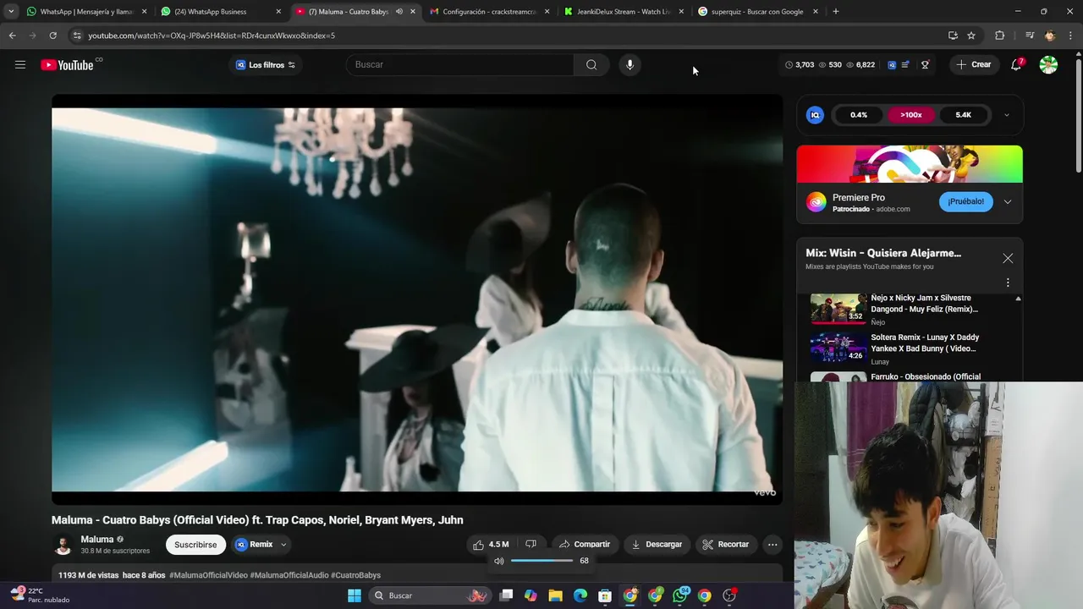Viewport: 1083px width, 609px height.
Task: Click the magnifier search button
Action: (x=591, y=64)
